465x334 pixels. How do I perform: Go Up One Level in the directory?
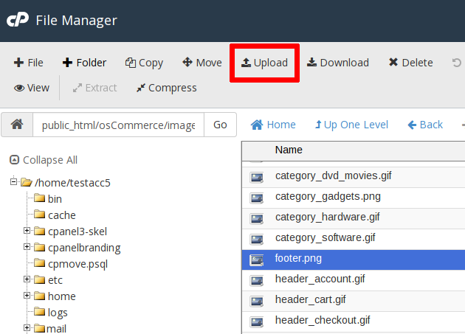(351, 125)
